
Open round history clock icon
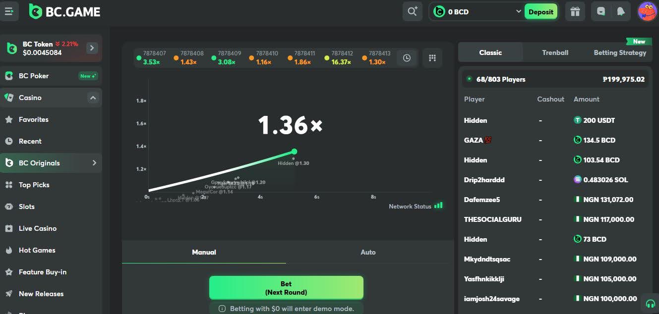407,58
